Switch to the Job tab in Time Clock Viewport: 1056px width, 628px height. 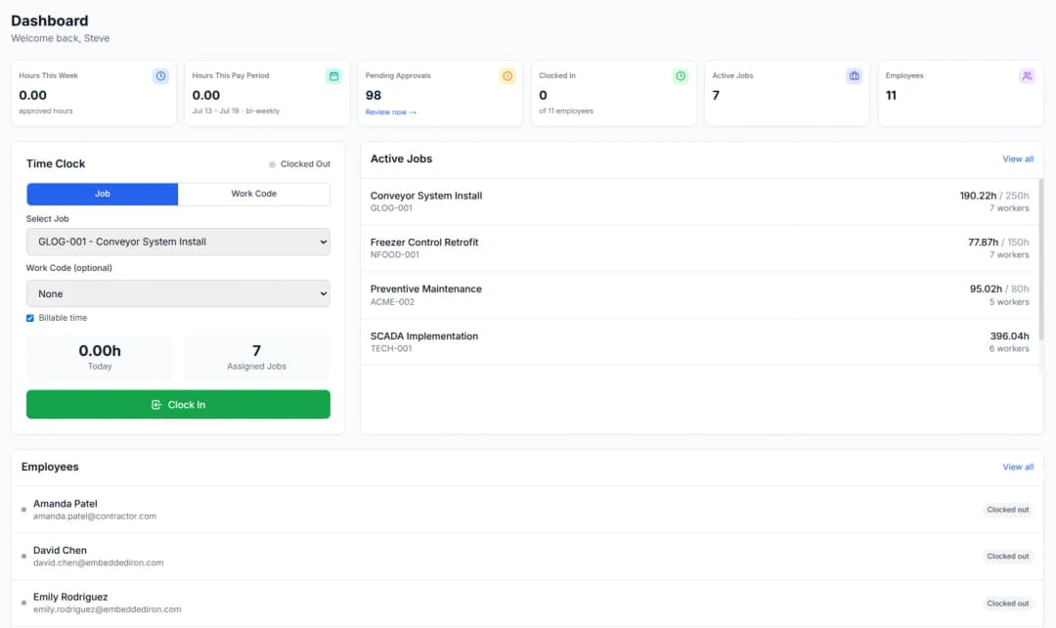tap(103, 194)
